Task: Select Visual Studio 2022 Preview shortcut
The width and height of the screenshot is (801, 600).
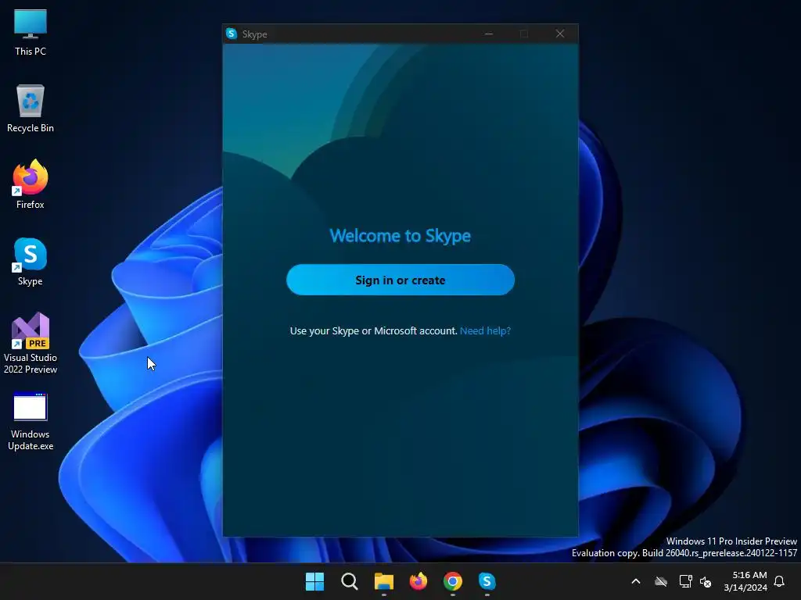Action: click(x=31, y=343)
